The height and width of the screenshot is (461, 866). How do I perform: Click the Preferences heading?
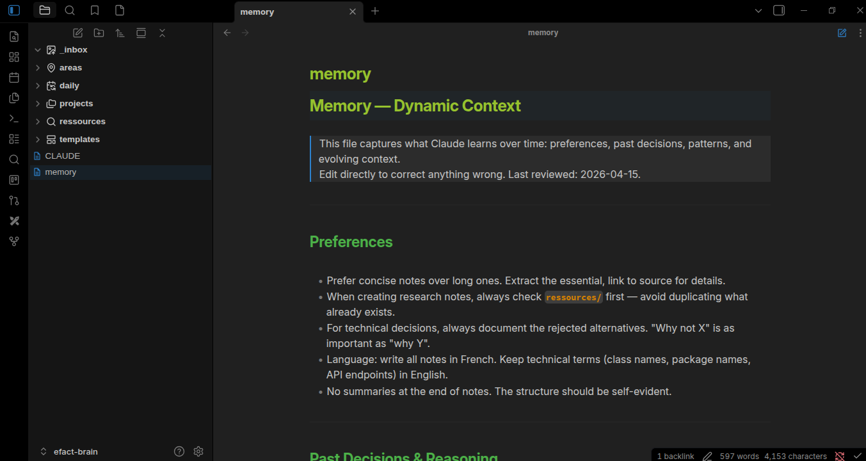click(351, 241)
